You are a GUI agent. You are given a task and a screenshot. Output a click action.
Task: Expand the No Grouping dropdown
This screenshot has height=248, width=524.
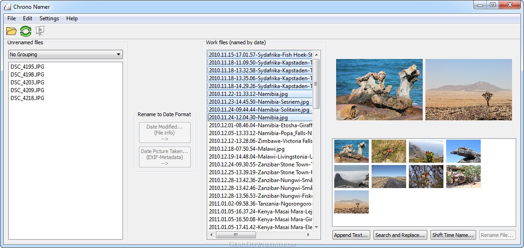click(x=65, y=54)
